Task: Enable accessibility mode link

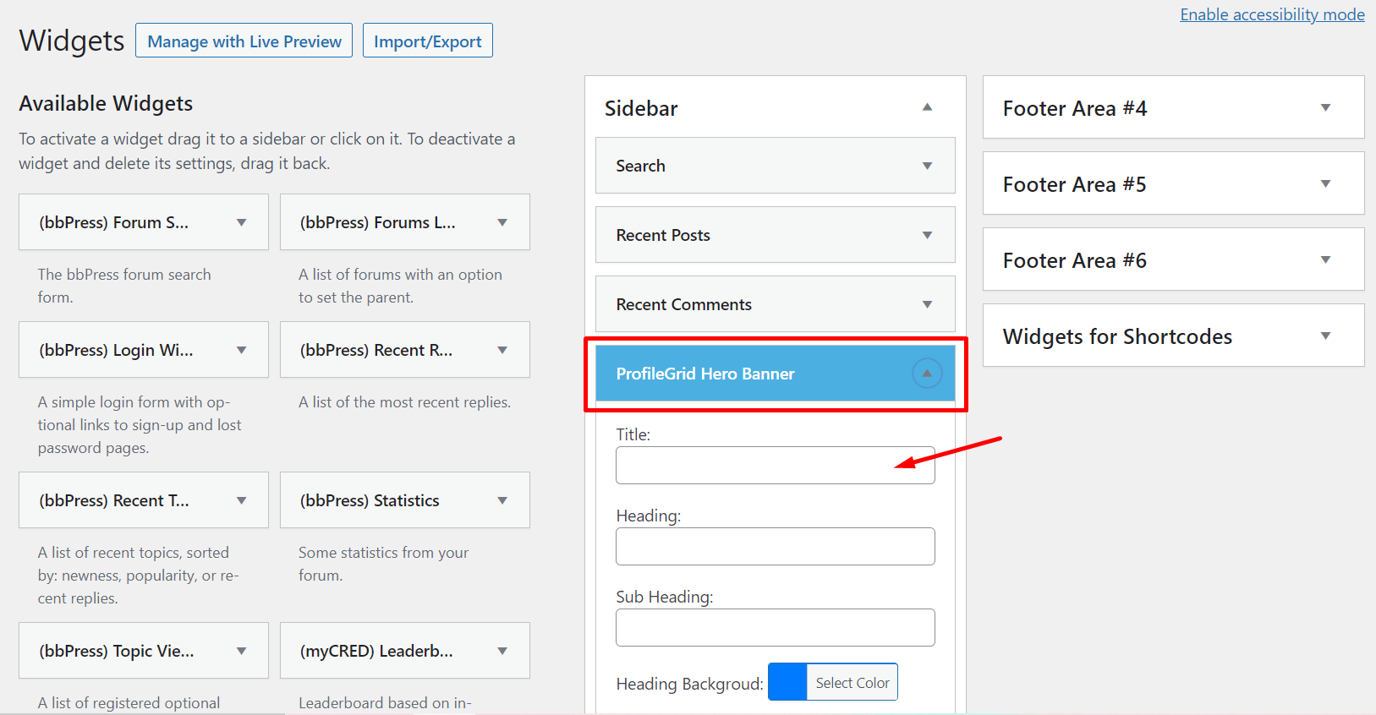Action: pyautogui.click(x=1272, y=14)
